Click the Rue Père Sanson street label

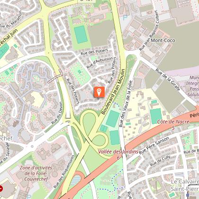[x=154, y=145]
